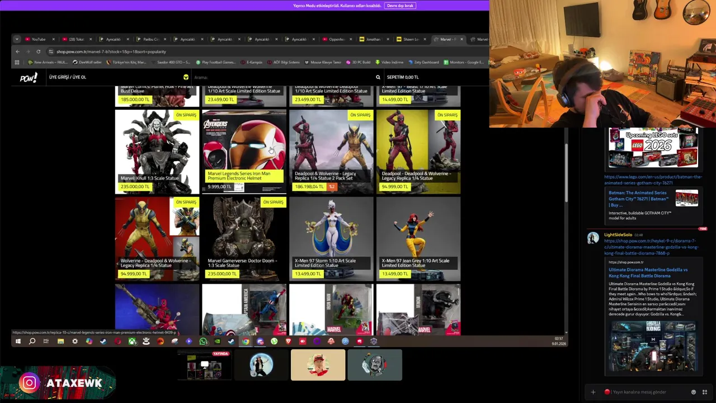Click the LightSideSolo username in chat
Image resolution: width=716 pixels, height=403 pixels.
(x=618, y=235)
